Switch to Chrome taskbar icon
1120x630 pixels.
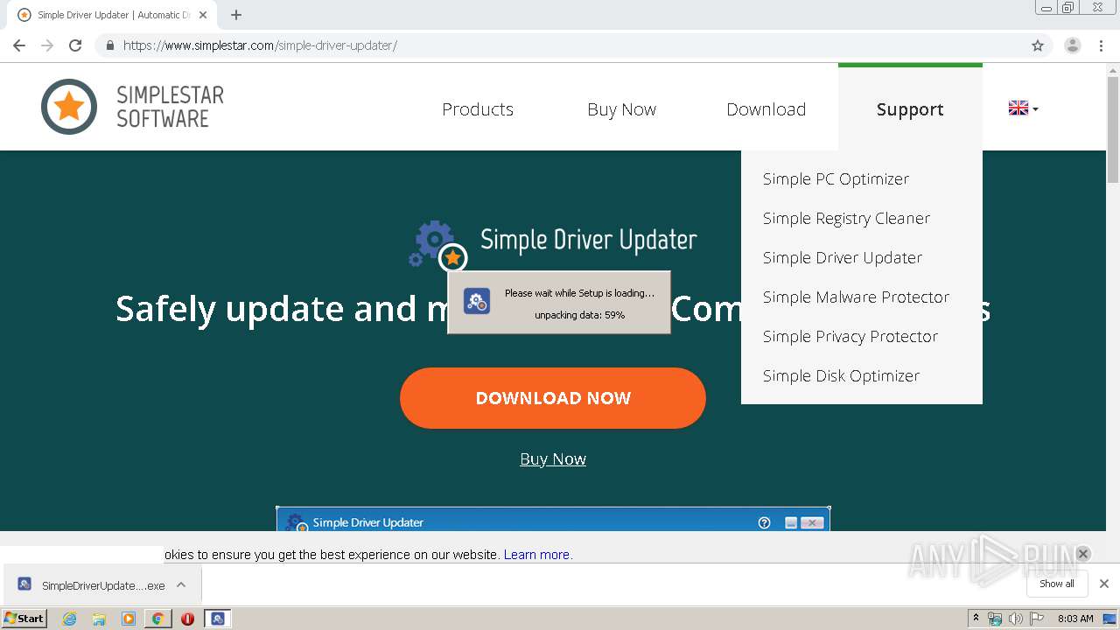coord(157,619)
